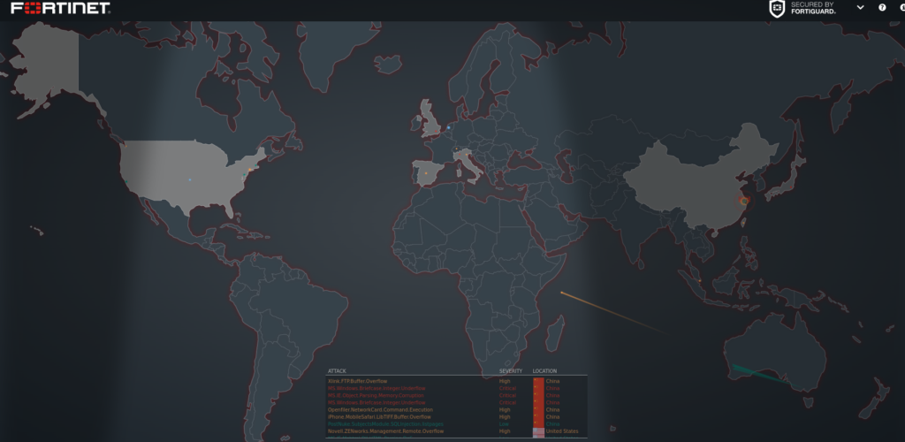Click the orange attack marker on eastern China
The image size is (905, 442).
743,202
